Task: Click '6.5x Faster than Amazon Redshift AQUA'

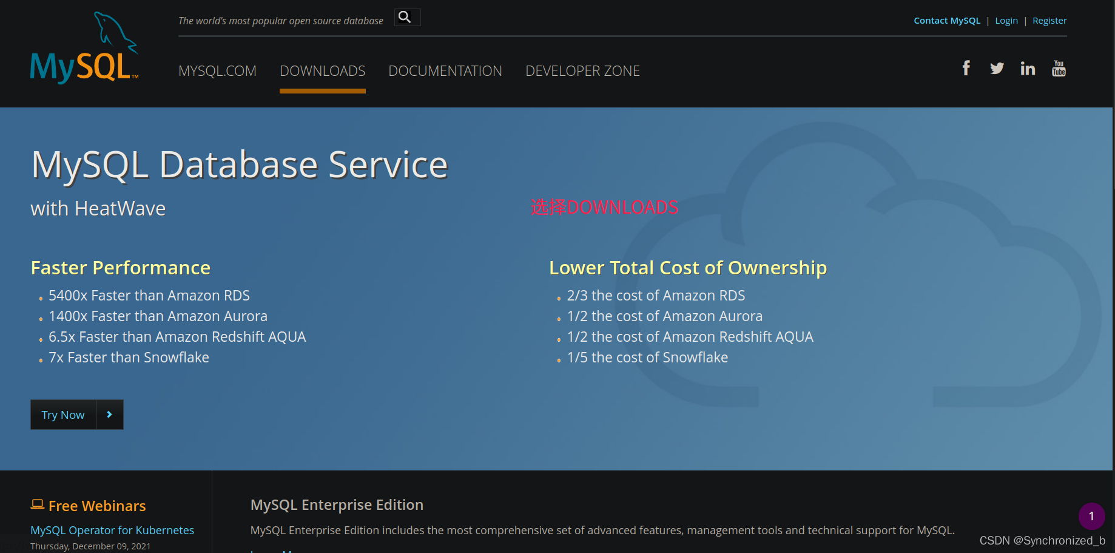Action: [177, 337]
